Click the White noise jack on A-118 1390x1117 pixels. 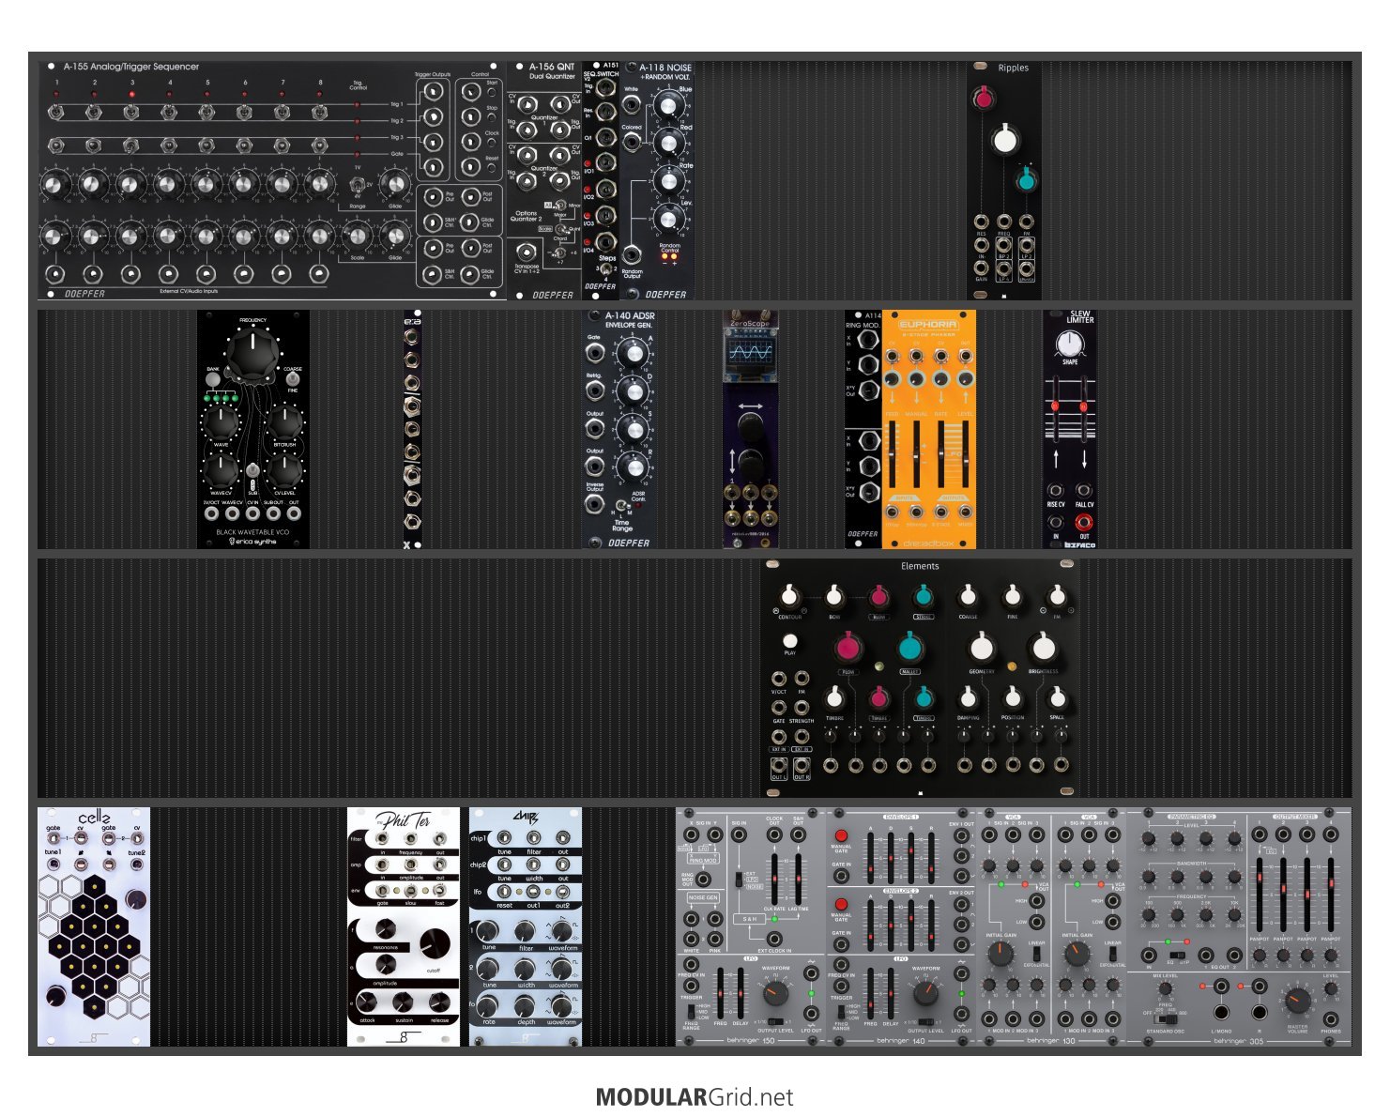tap(632, 104)
